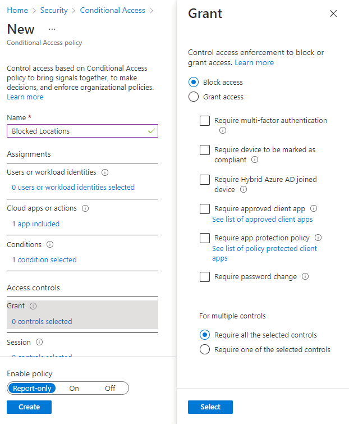Click info icon beside Users or workload identities
The width and height of the screenshot is (349, 424).
pyautogui.click(x=105, y=172)
